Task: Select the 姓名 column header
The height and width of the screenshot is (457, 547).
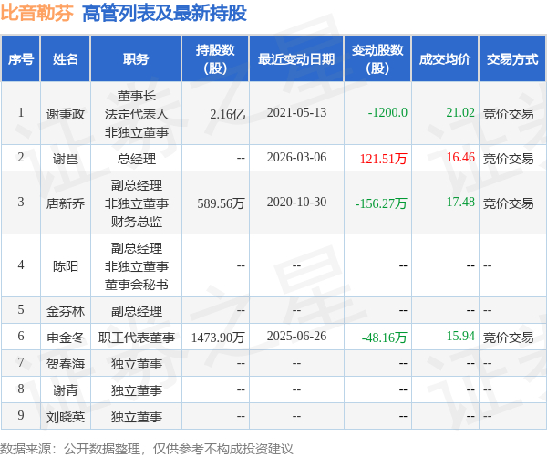Action: (x=66, y=59)
